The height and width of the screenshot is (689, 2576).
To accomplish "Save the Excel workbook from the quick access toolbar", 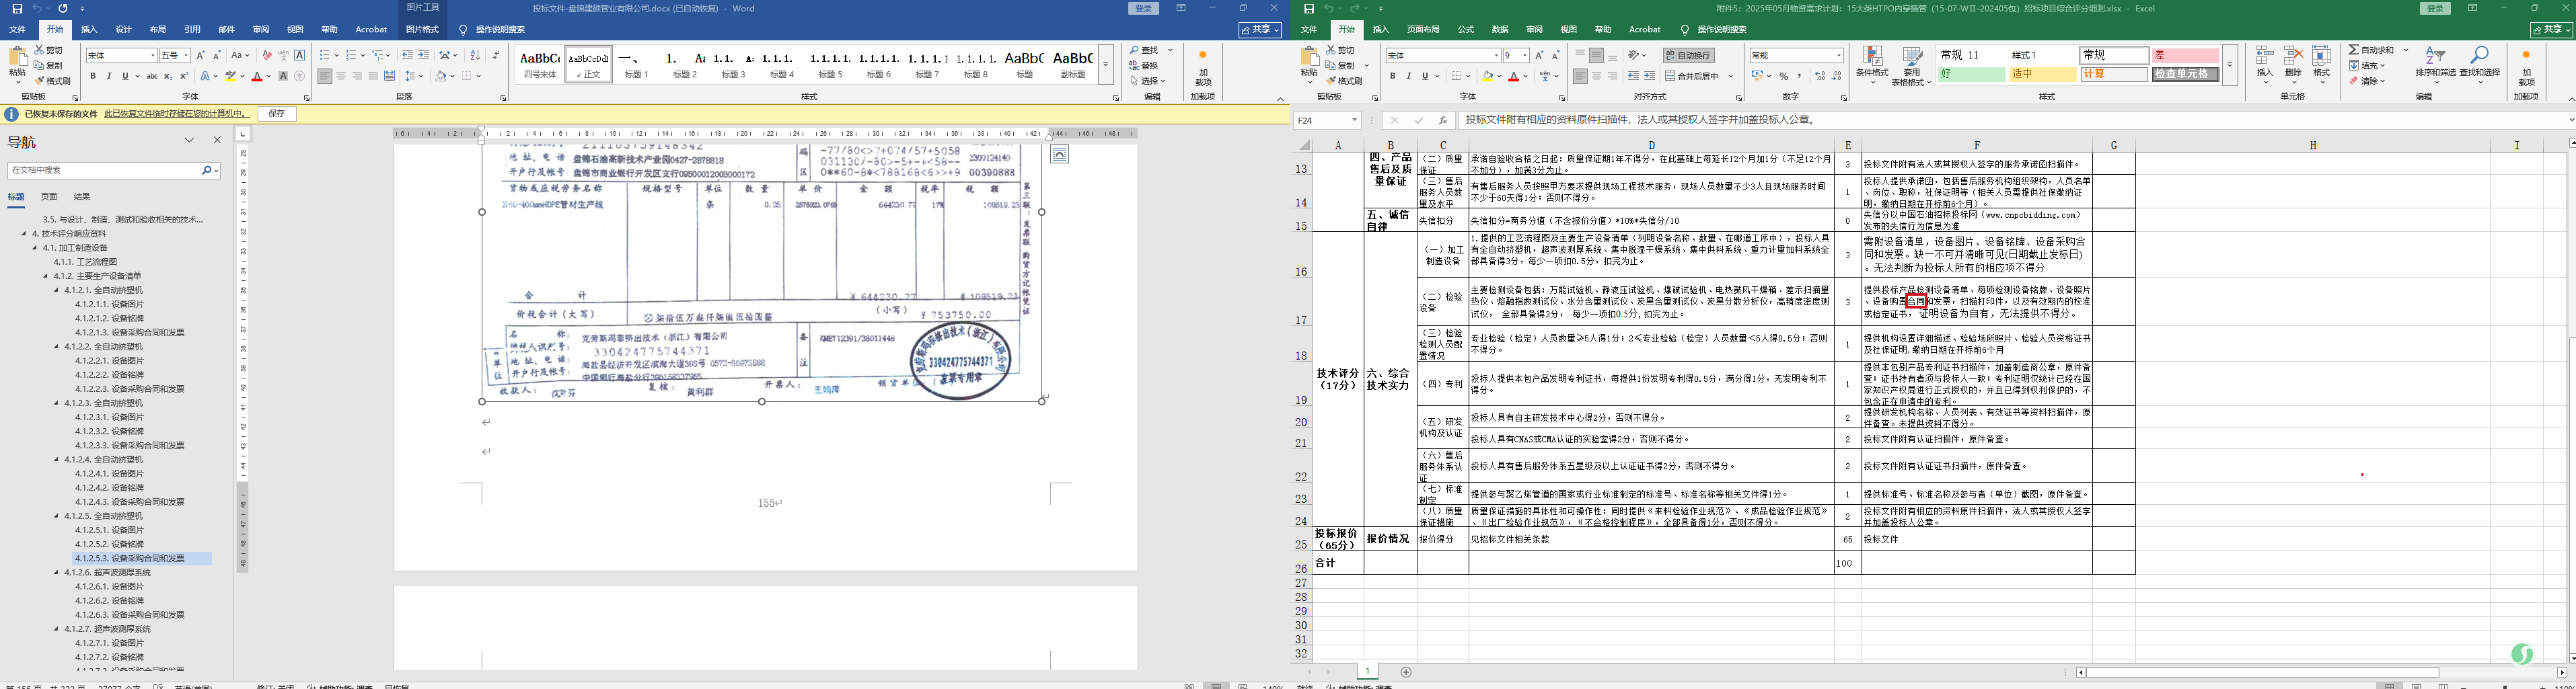I will (1308, 9).
